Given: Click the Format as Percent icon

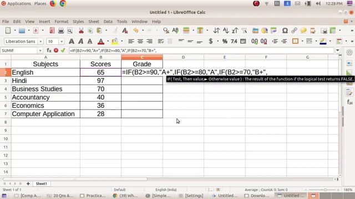Looking at the screenshot, I should pos(225,41).
